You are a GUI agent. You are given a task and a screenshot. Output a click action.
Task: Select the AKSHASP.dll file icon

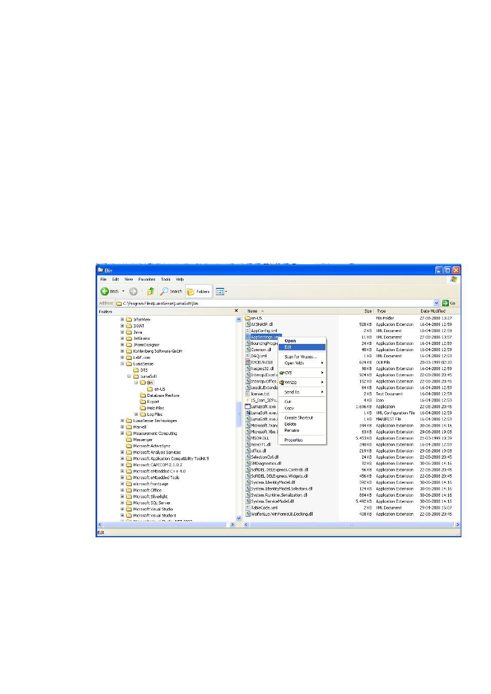pos(248,324)
